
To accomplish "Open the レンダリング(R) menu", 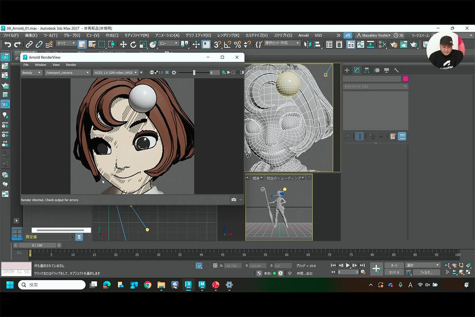I will point(228,35).
